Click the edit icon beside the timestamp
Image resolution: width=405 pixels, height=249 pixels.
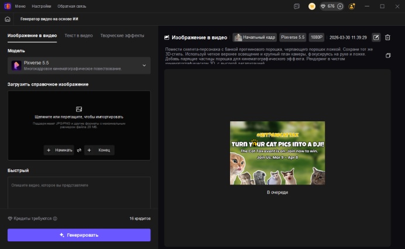[376, 37]
